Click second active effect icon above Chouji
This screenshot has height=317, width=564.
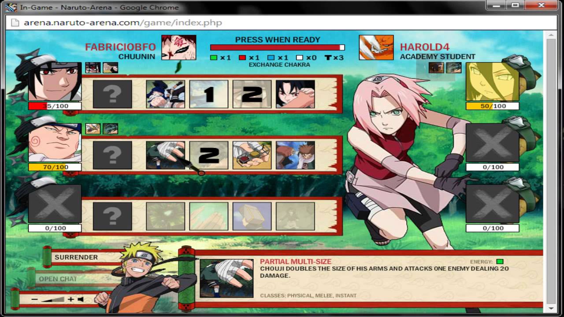110,129
